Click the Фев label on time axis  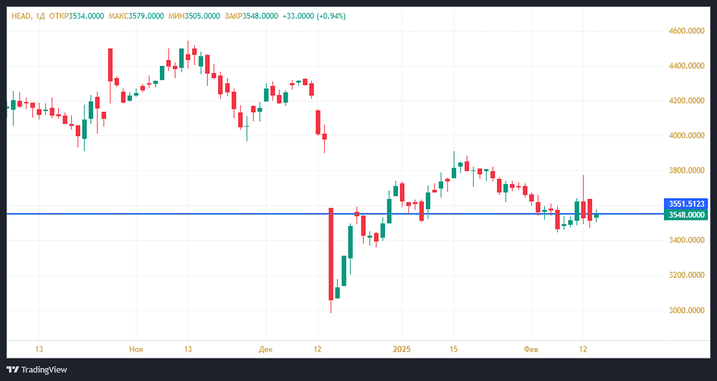pos(531,349)
